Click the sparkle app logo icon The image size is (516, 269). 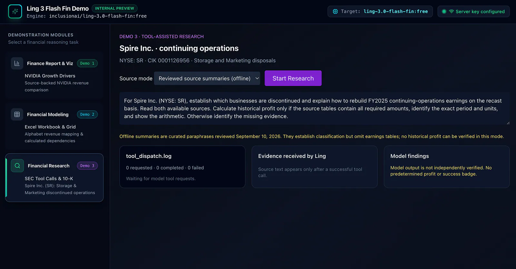pos(15,12)
